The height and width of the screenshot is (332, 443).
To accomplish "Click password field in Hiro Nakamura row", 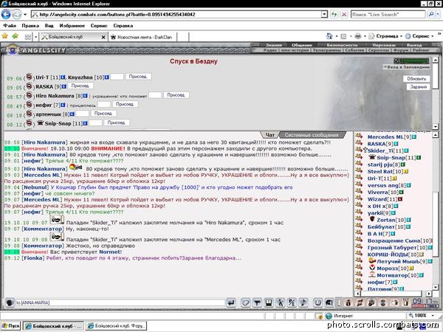I will (155, 95).
